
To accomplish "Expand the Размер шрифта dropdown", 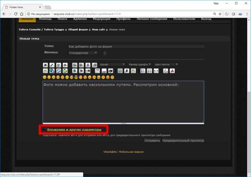I will (x=140, y=64).
